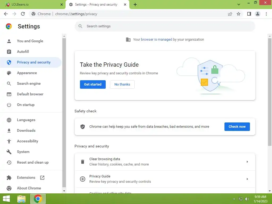
Task: Click the Privacy Guide compass icon
Action: click(x=83, y=179)
